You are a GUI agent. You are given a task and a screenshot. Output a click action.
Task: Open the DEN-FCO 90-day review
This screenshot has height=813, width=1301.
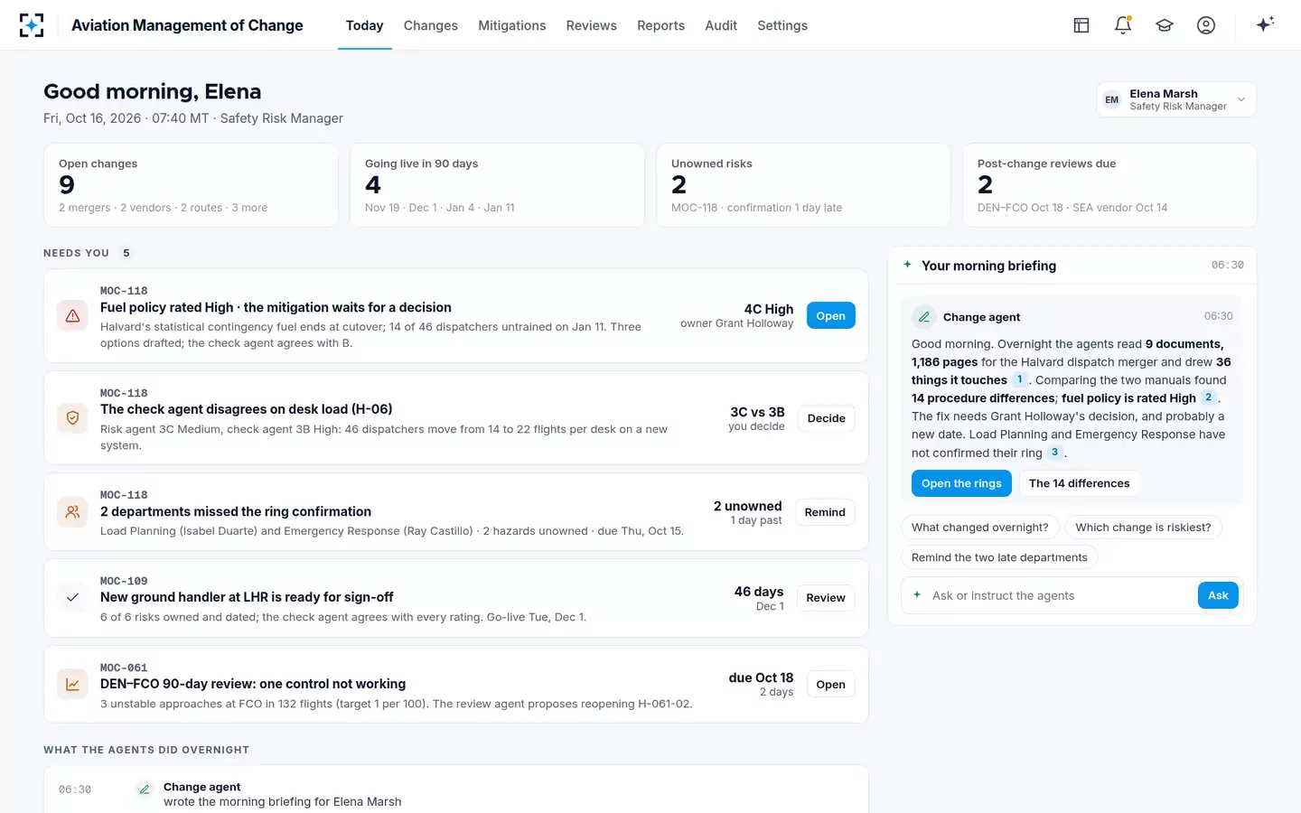830,685
